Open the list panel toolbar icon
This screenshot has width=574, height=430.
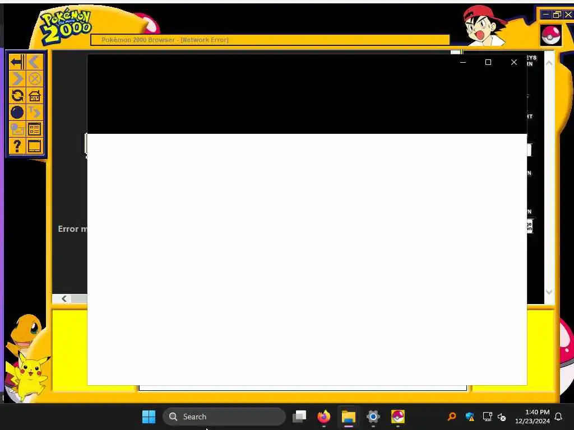click(x=34, y=129)
